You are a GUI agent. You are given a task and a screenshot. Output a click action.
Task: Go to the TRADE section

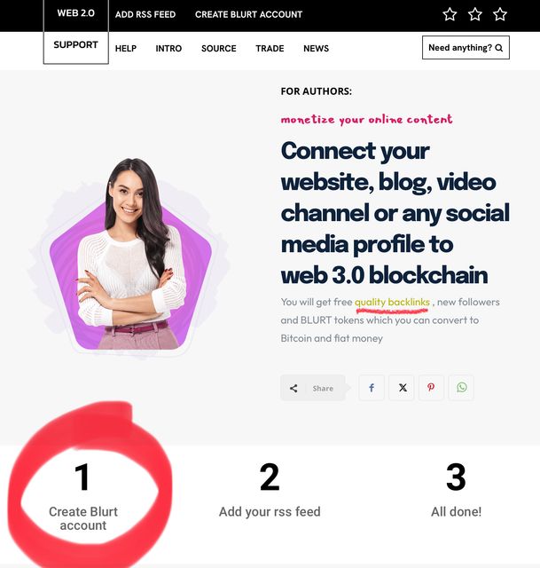[270, 48]
